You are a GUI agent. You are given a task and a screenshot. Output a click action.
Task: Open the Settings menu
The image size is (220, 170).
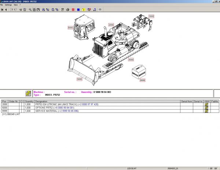point(8,5)
